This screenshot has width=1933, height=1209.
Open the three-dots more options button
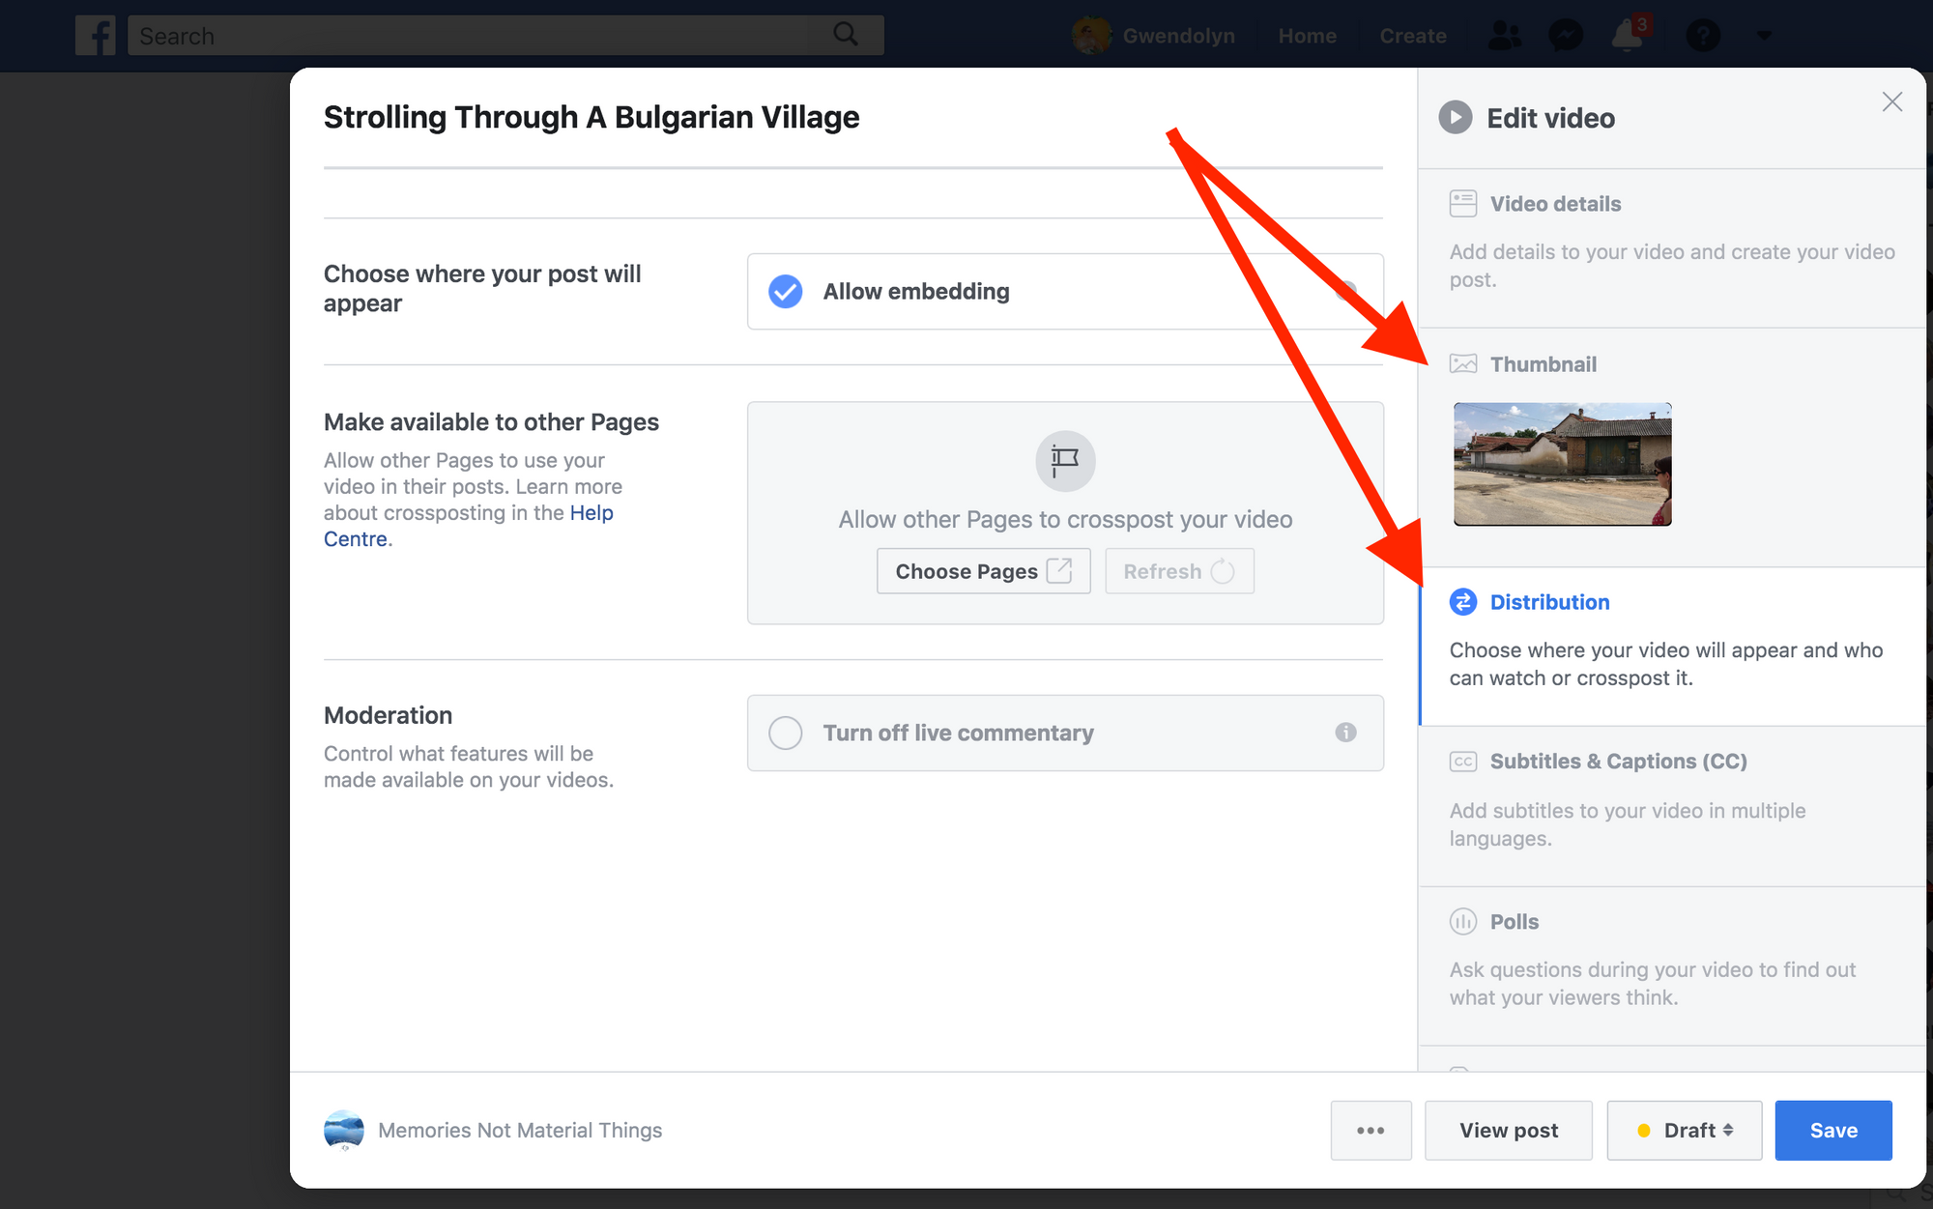click(x=1370, y=1130)
